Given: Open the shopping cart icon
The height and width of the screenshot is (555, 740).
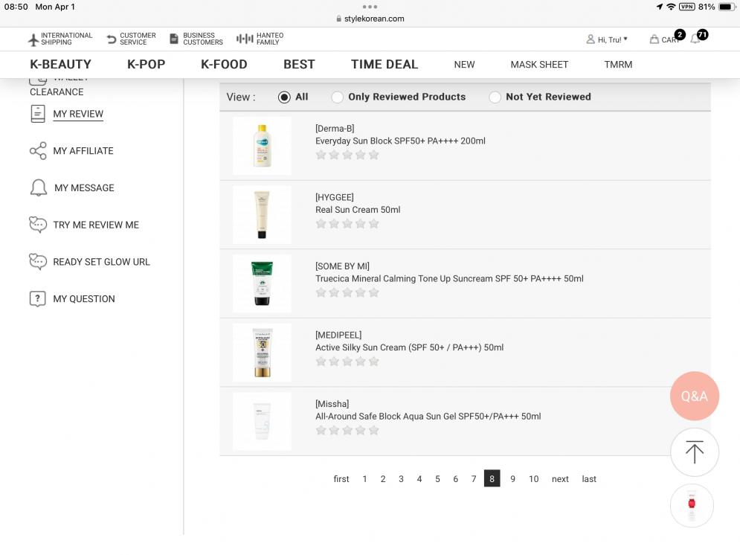Looking at the screenshot, I should [x=654, y=39].
